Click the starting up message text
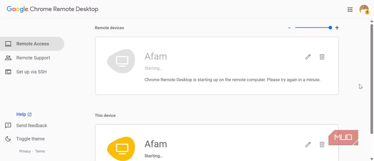Viewport: 374px width, 161px height. [232, 80]
